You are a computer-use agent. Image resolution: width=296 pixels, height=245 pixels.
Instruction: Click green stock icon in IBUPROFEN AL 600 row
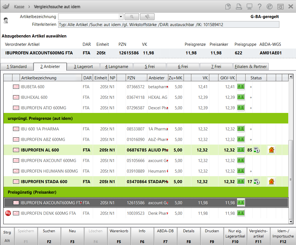coord(241,150)
